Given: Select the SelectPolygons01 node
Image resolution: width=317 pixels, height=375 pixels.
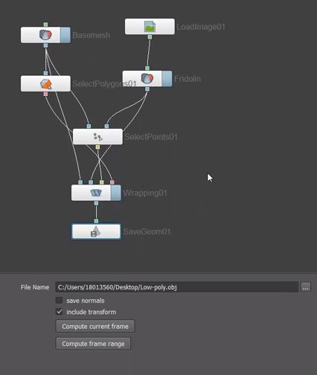Looking at the screenshot, I should point(45,84).
